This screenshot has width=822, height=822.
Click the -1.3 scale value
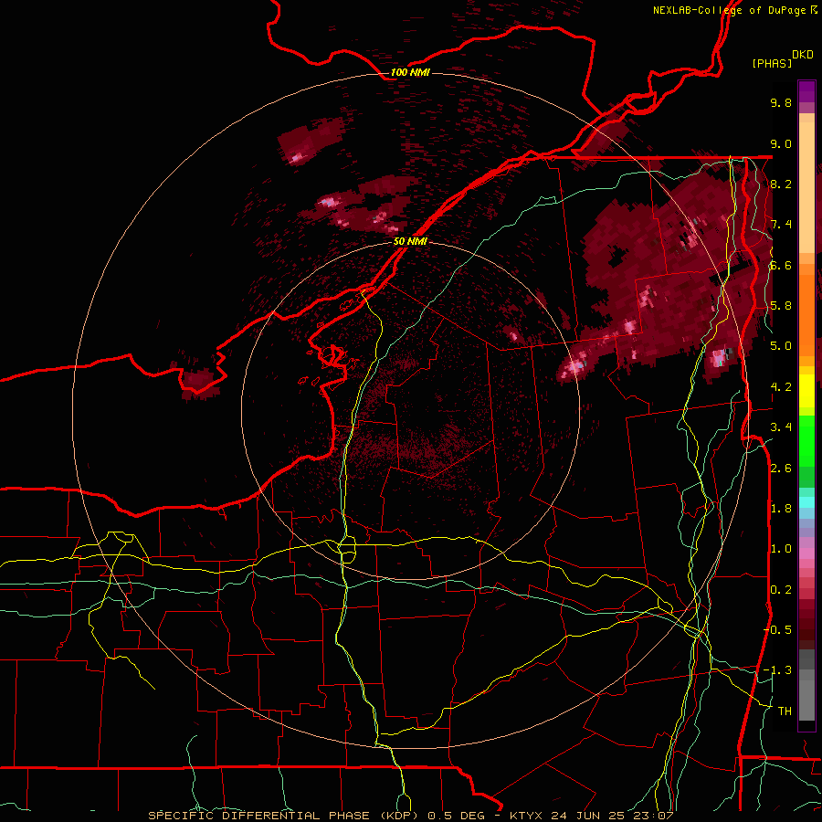point(777,670)
